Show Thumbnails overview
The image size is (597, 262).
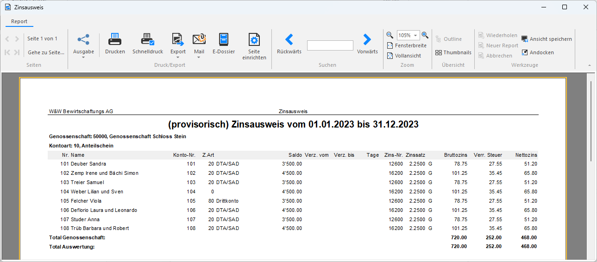pyautogui.click(x=453, y=52)
